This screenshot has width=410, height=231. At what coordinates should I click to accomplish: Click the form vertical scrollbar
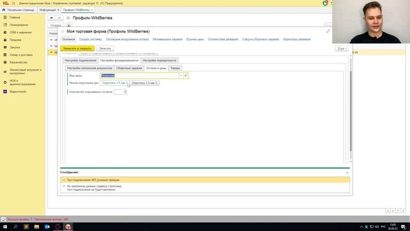click(x=350, y=111)
